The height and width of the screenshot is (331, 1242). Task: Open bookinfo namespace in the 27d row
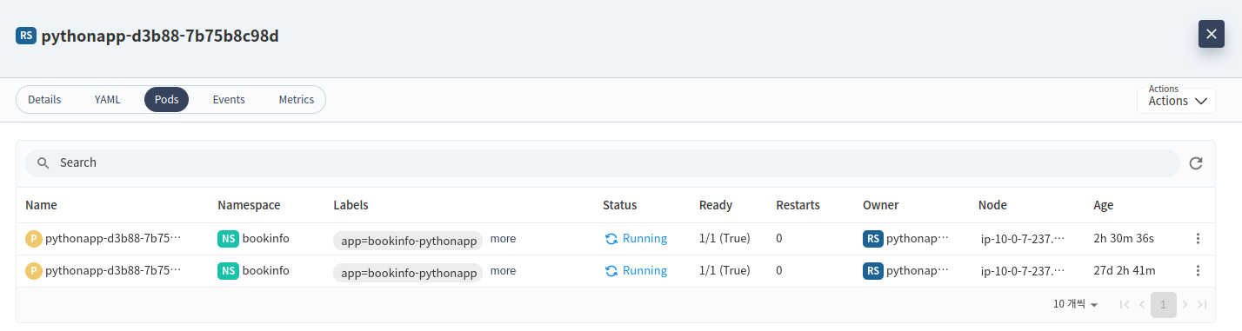266,271
